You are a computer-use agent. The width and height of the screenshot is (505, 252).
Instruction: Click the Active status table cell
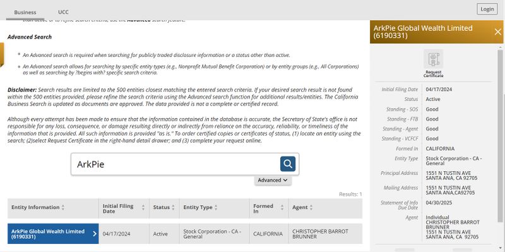pyautogui.click(x=164, y=234)
